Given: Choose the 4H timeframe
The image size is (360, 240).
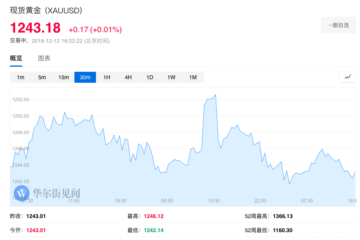Looking at the screenshot, I should click(128, 77).
